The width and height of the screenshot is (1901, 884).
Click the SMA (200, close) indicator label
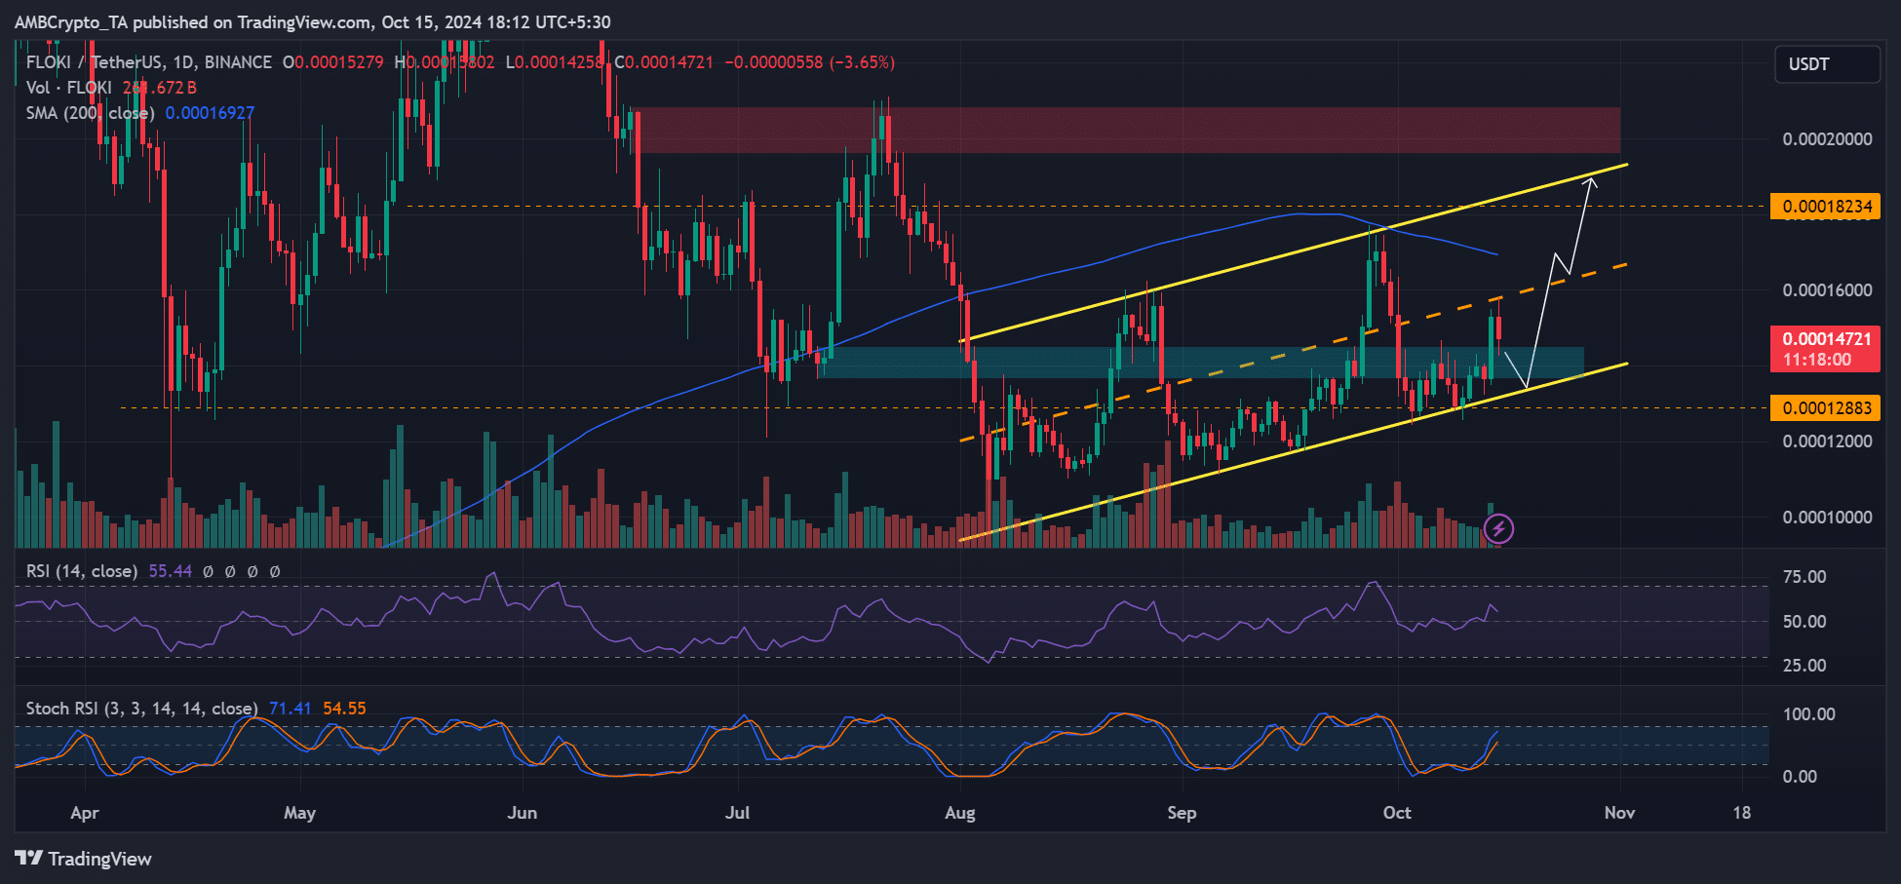(90, 113)
